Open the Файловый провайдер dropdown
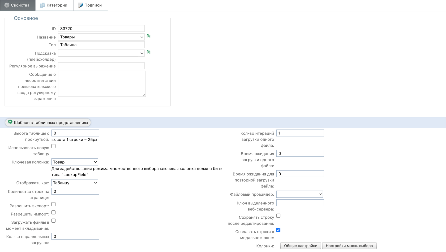 [299, 194]
